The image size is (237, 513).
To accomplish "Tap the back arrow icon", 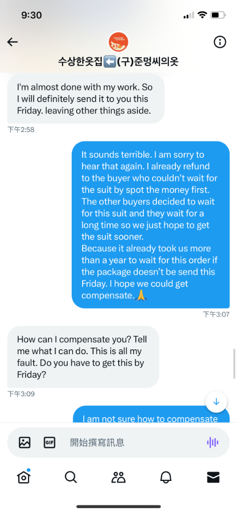I will point(13,42).
